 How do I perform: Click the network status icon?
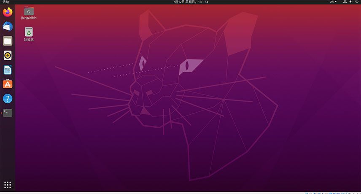coord(345,2)
